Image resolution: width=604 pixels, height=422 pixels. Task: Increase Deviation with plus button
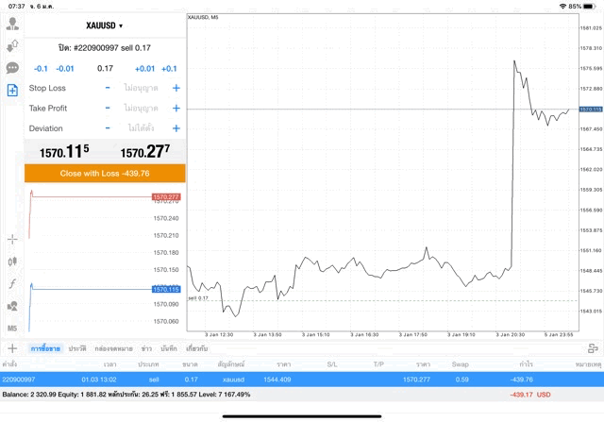[x=176, y=128]
